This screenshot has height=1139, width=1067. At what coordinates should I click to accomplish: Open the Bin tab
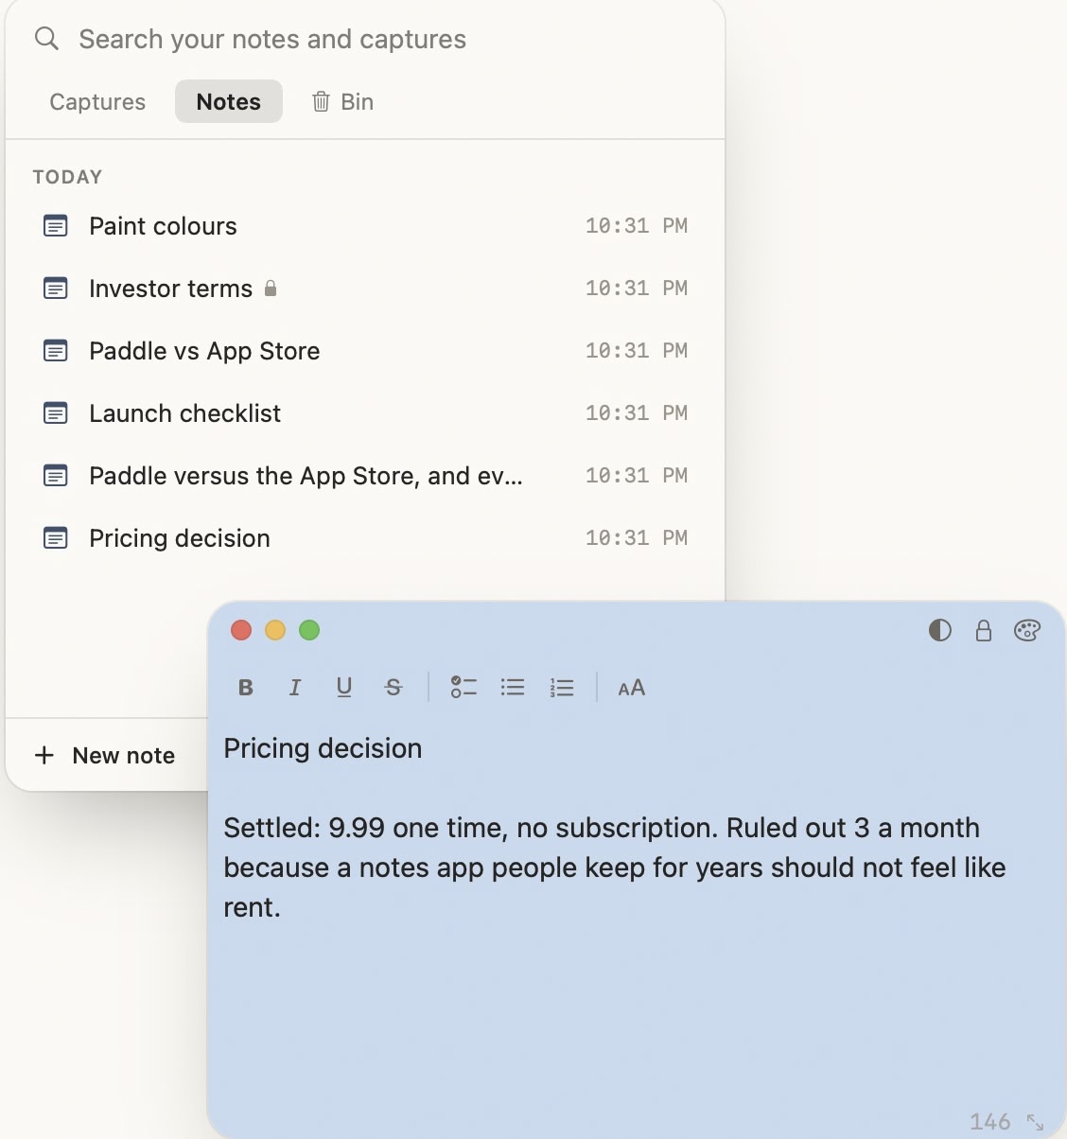pyautogui.click(x=342, y=101)
